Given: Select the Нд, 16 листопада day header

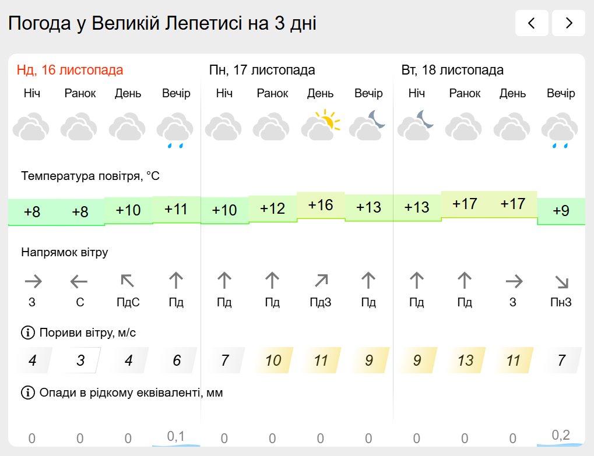Looking at the screenshot, I should coord(70,70).
